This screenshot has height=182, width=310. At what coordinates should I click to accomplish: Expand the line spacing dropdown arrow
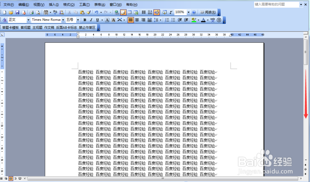(x=161, y=20)
